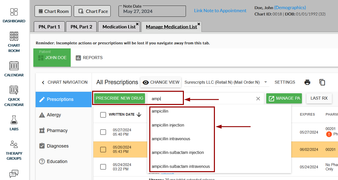Select ampicillin-sulbactam injection from suggestions

click(178, 153)
